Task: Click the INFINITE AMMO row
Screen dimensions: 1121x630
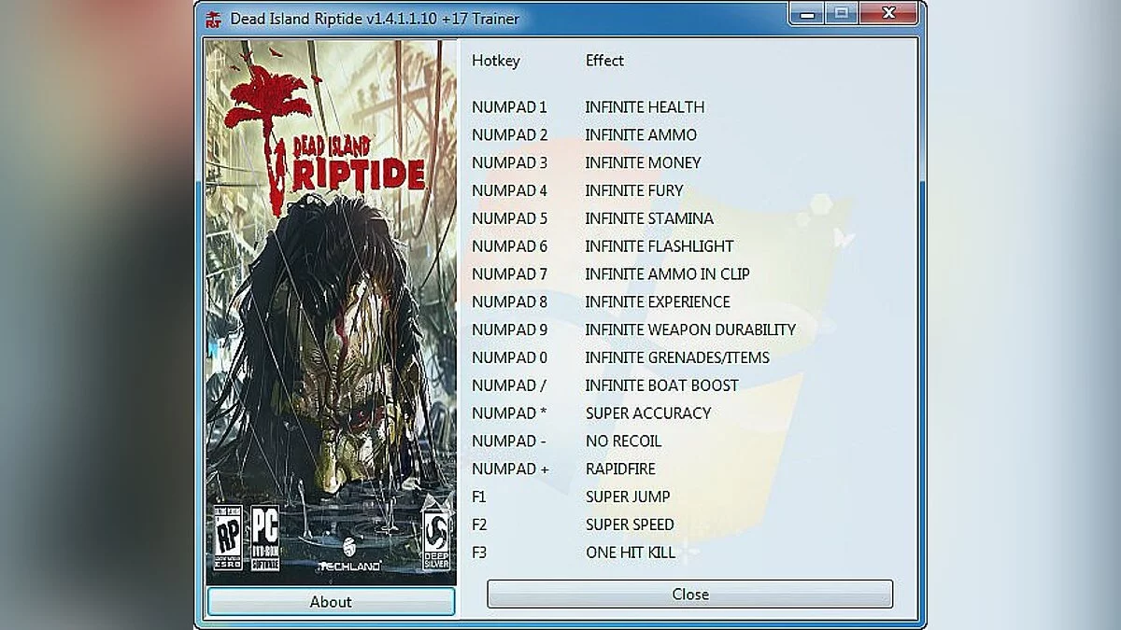Action: pyautogui.click(x=641, y=134)
